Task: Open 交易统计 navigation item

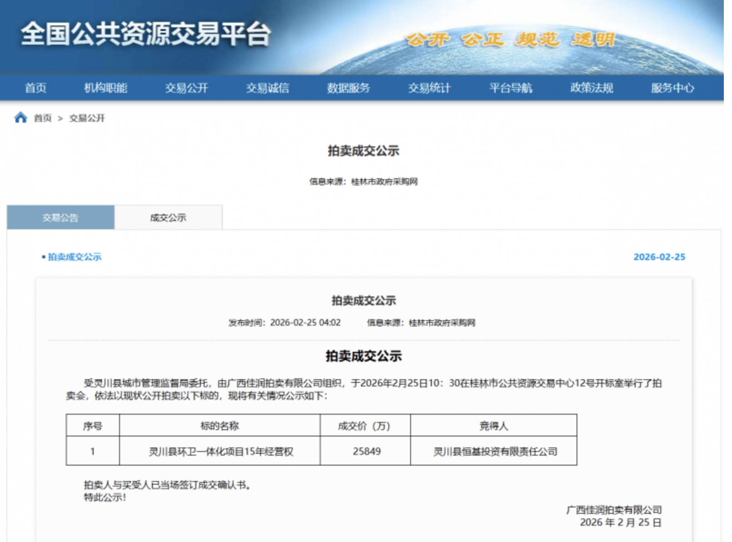Action: coord(429,88)
